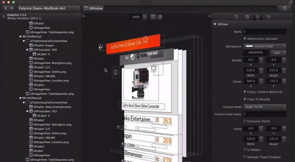
Task: Open the Background Current Color dropdown
Action: (x=265, y=46)
